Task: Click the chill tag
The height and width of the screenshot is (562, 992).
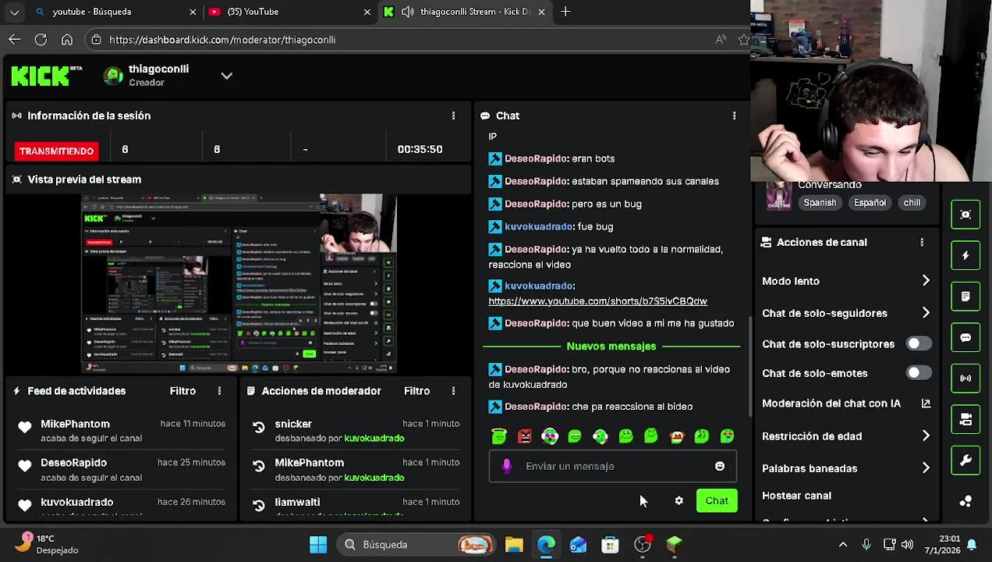Action: pyautogui.click(x=912, y=203)
